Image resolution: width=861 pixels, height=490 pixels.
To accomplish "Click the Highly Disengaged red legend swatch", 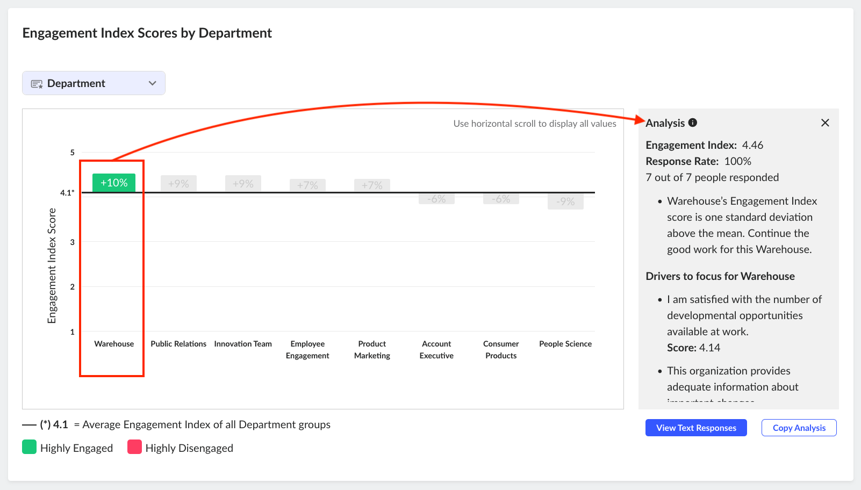I will [134, 447].
